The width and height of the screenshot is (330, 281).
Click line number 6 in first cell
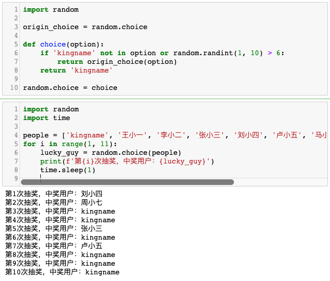coord(16,53)
